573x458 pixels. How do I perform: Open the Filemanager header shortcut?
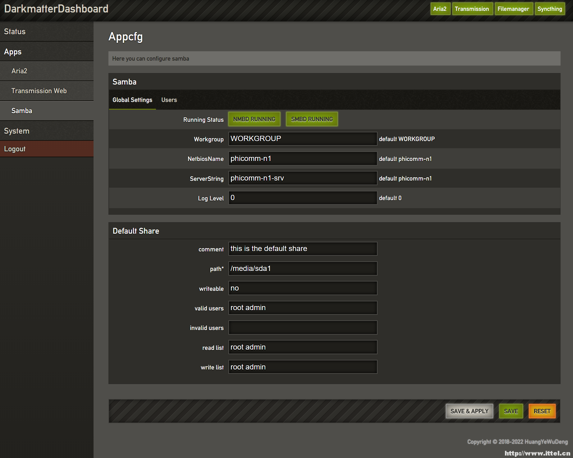(x=513, y=9)
